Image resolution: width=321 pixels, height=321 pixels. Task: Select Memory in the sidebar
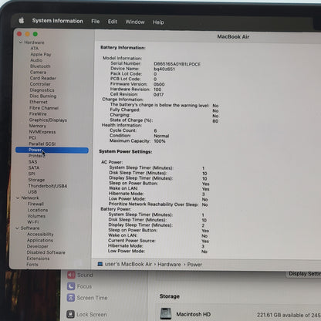click(x=38, y=126)
